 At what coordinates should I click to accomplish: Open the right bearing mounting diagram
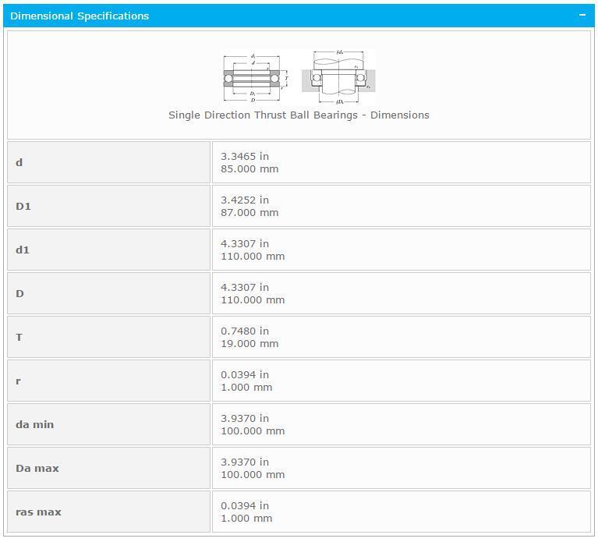click(338, 77)
